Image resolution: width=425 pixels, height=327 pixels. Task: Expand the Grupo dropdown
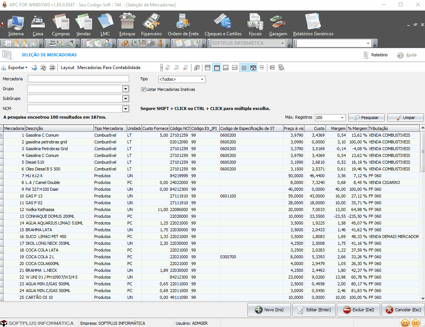pos(125,89)
